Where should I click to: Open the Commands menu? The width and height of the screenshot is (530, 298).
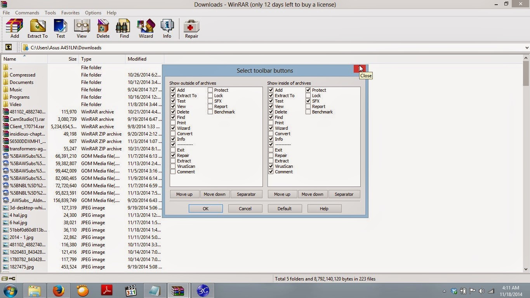pos(27,13)
